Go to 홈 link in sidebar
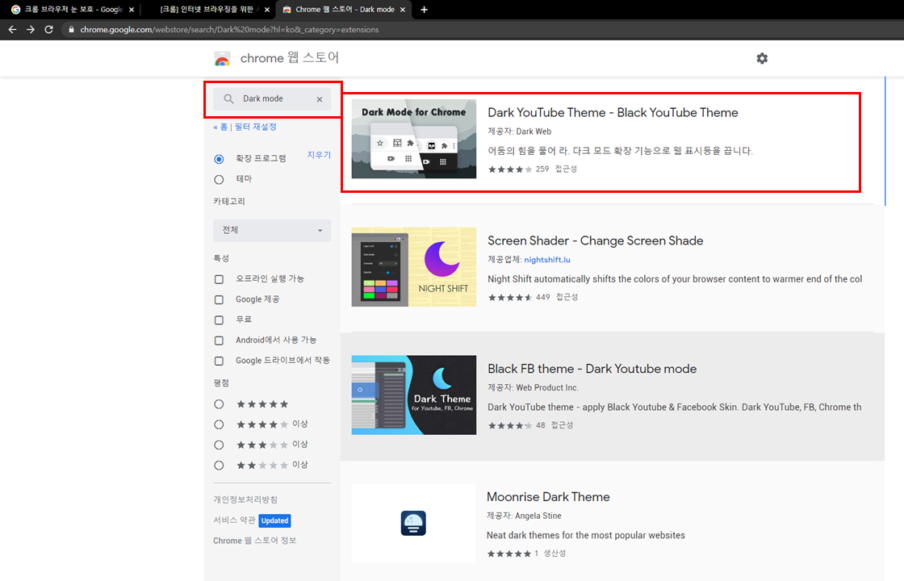Image resolution: width=904 pixels, height=581 pixels. point(223,127)
